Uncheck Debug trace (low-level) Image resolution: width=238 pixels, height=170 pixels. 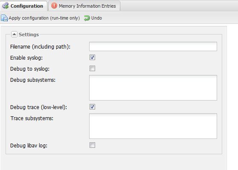92,107
